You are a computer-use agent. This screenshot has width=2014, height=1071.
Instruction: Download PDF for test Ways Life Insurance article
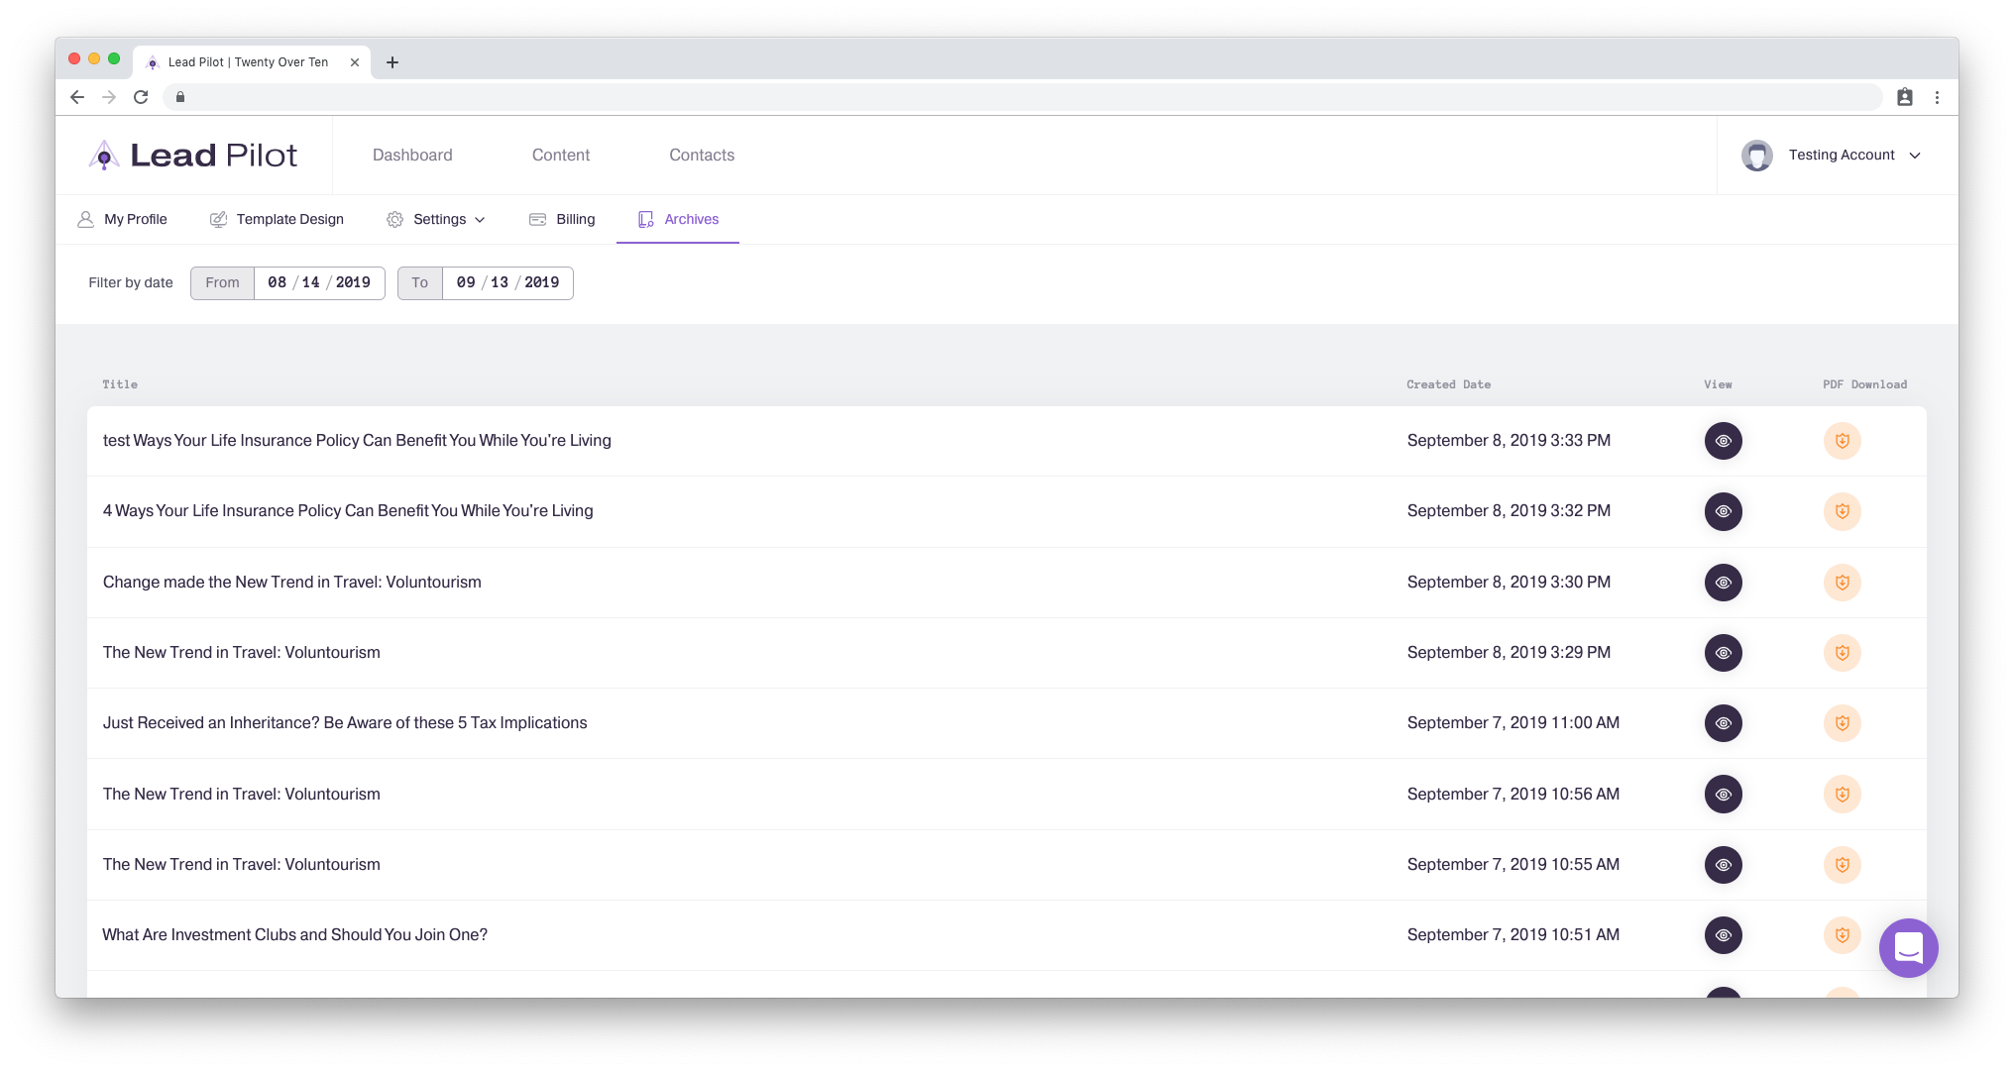tap(1842, 441)
